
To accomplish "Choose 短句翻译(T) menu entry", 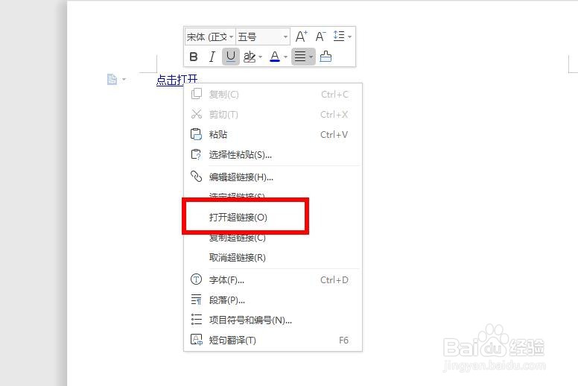I will pos(273,340).
